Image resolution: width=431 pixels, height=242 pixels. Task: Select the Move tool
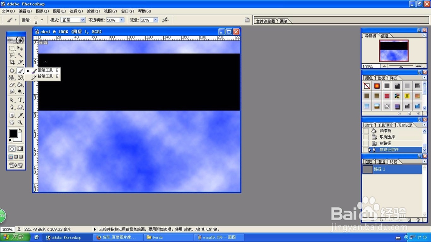tap(20, 48)
